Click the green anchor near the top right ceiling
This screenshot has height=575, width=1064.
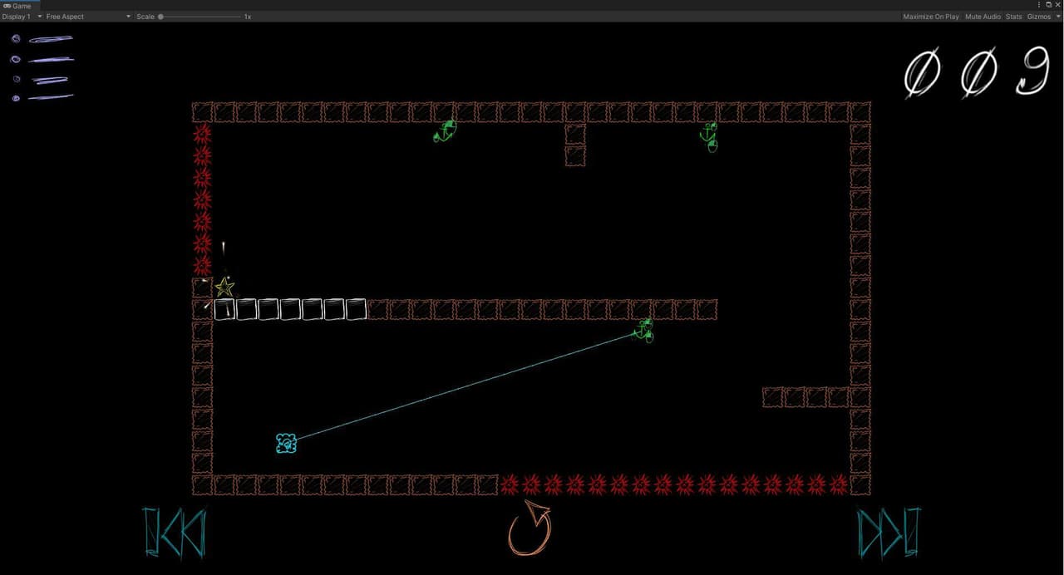(709, 137)
